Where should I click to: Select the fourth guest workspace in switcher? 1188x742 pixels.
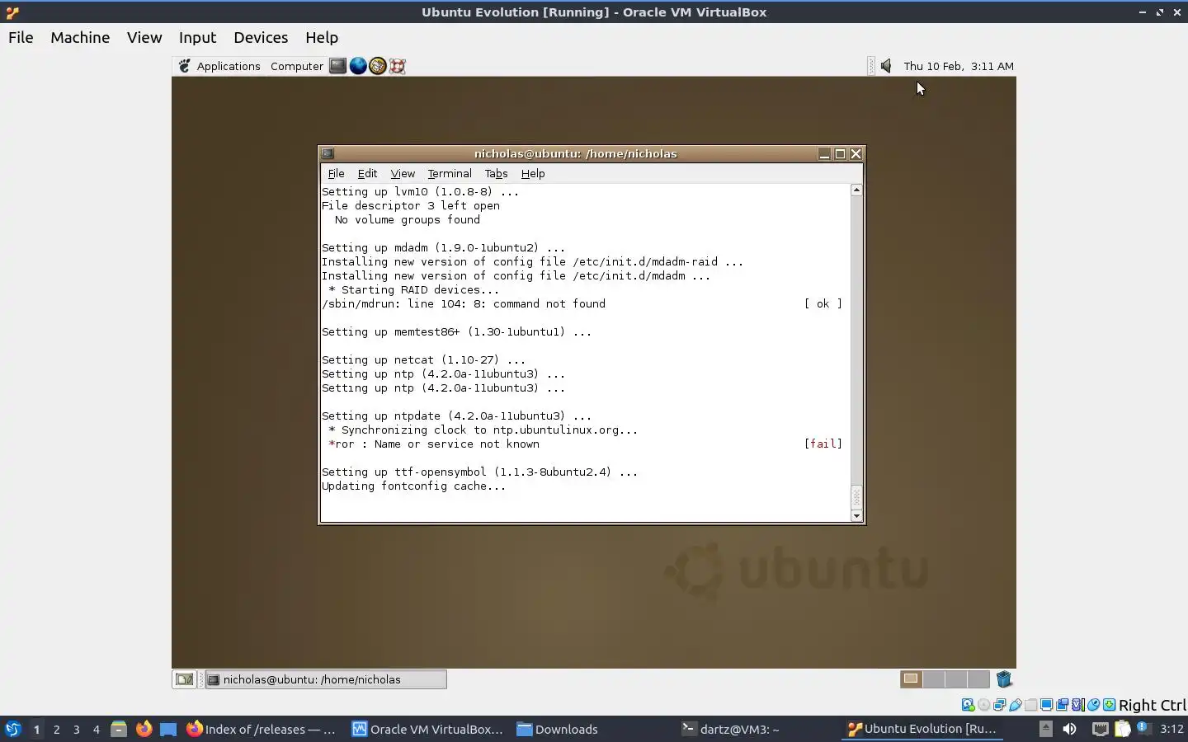(x=978, y=679)
